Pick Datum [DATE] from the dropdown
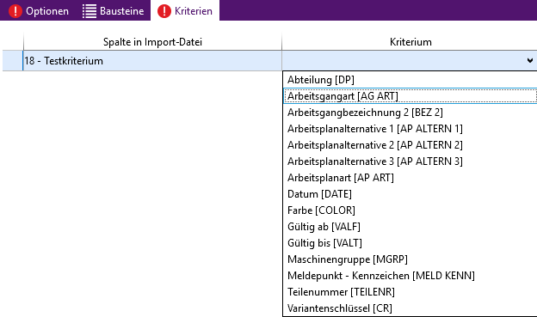The image size is (537, 317). (410, 194)
